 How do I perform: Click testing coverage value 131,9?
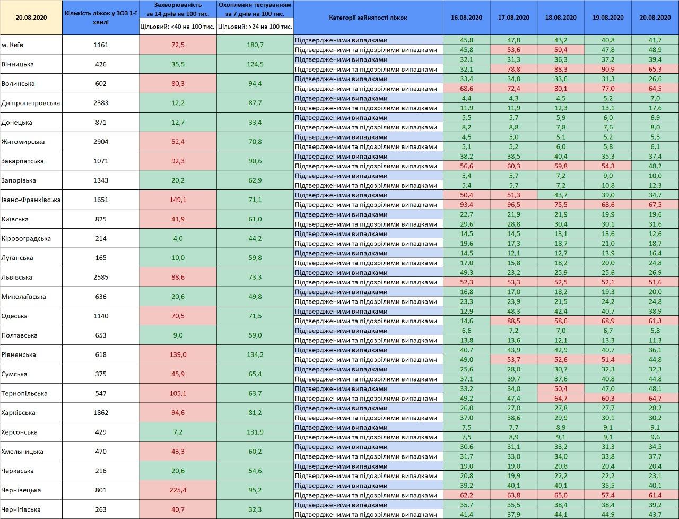[x=255, y=433]
